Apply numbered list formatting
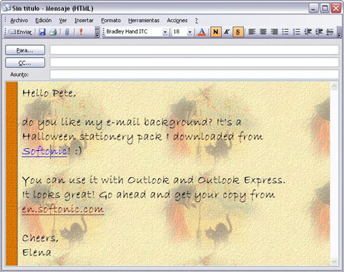Screen dimensions: 344x272 pos(296,32)
